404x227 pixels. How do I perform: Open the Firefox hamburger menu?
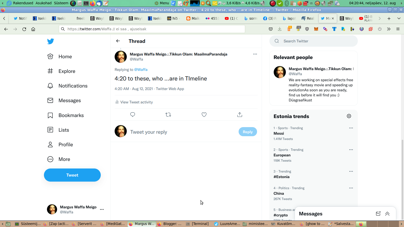[x=398, y=29]
